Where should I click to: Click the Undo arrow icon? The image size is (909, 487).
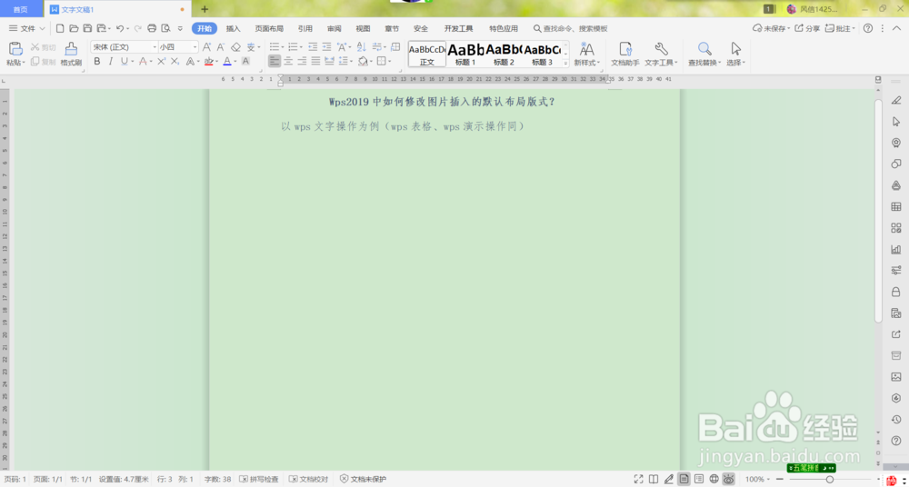(x=119, y=28)
